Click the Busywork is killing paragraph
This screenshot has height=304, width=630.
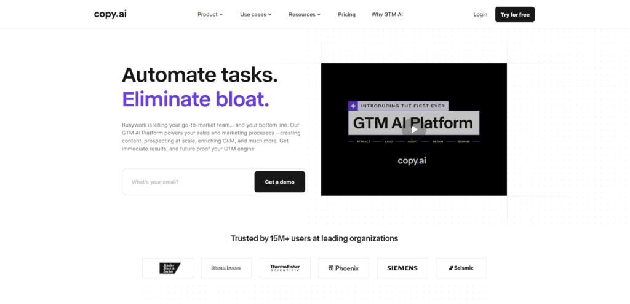[212, 137]
